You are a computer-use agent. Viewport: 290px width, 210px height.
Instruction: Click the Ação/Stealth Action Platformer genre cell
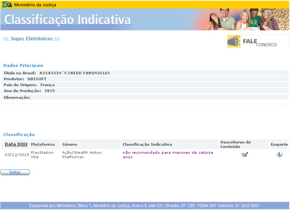[x=81, y=155]
